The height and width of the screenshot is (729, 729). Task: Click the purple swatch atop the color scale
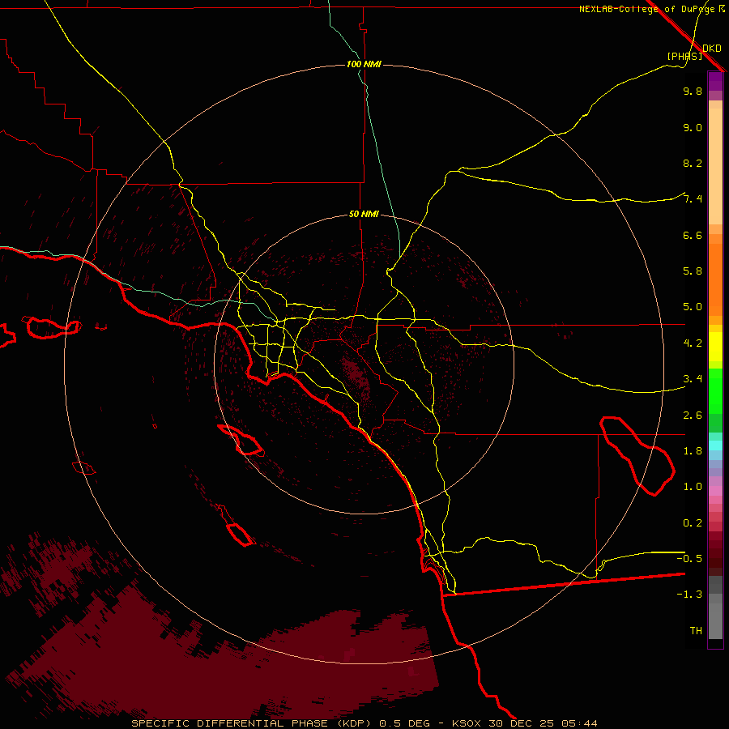tap(715, 81)
